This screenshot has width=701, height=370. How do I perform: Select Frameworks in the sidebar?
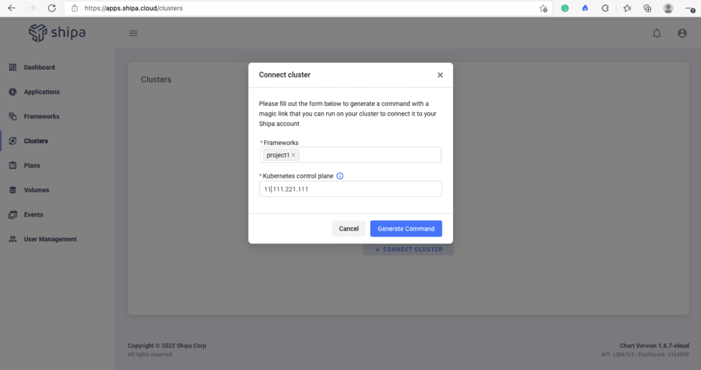click(41, 116)
